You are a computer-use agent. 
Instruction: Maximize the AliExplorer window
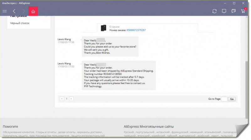click(234, 3)
